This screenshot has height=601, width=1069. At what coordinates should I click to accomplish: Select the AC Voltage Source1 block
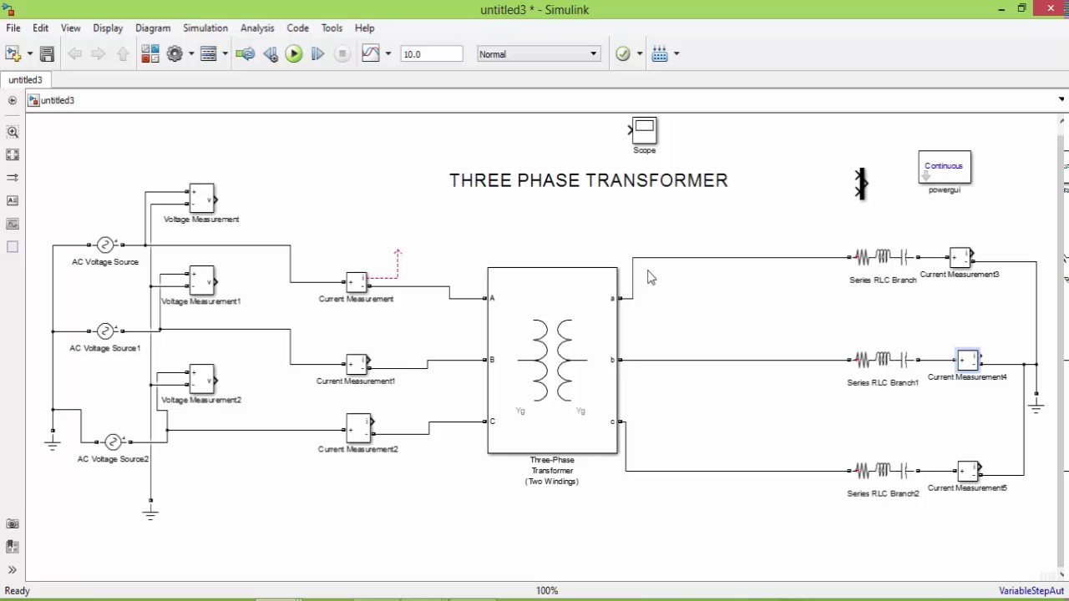coord(105,331)
